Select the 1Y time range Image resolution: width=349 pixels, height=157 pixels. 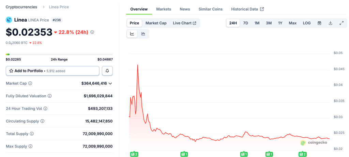[x=280, y=23]
